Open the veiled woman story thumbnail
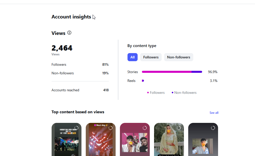The width and height of the screenshot is (255, 156). [169, 139]
